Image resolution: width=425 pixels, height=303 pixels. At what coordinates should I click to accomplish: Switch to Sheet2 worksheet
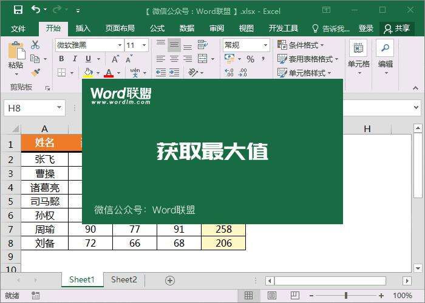[124, 280]
